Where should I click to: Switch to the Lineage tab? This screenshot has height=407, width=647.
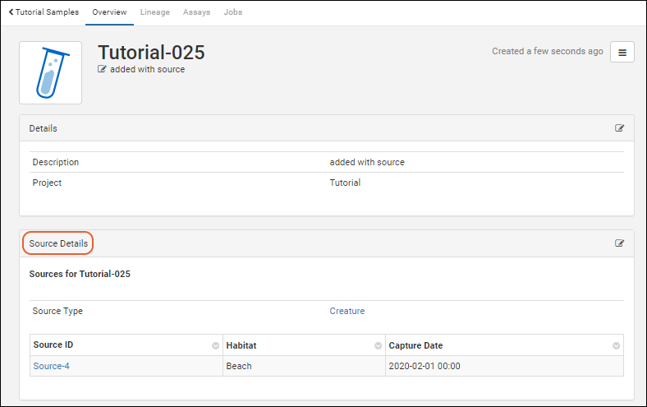(154, 12)
